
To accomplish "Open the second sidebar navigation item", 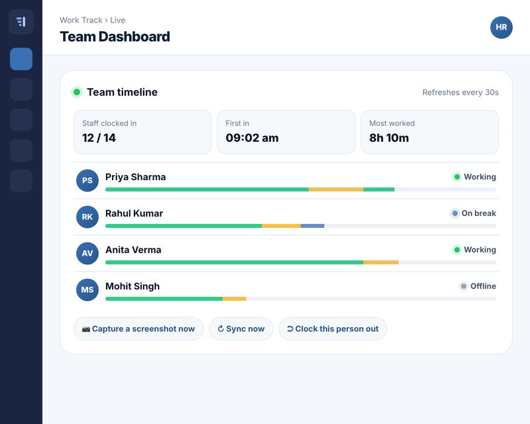I will point(21,89).
